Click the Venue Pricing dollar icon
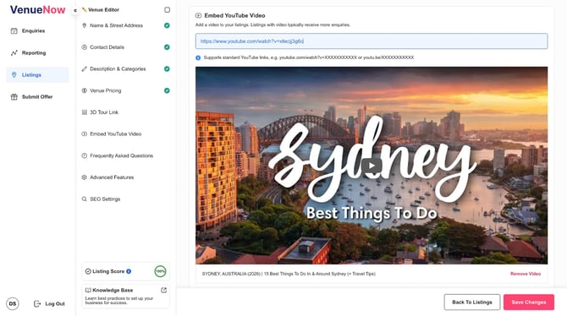This screenshot has height=316, width=567. [85, 90]
